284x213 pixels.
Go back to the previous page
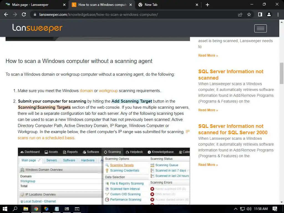click(x=6, y=14)
